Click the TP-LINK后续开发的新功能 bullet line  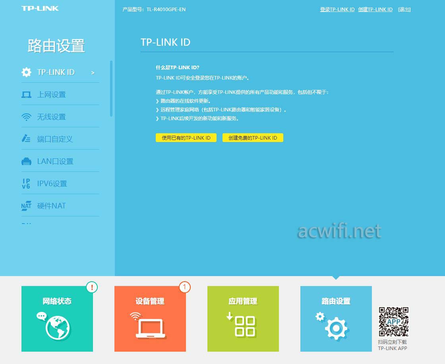tap(197, 119)
